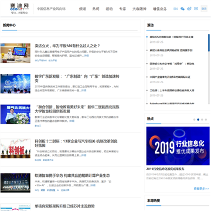Screen dimensions: 211x211
Task: Open the 大咖随拌 navigation item
Action: pos(139,9)
